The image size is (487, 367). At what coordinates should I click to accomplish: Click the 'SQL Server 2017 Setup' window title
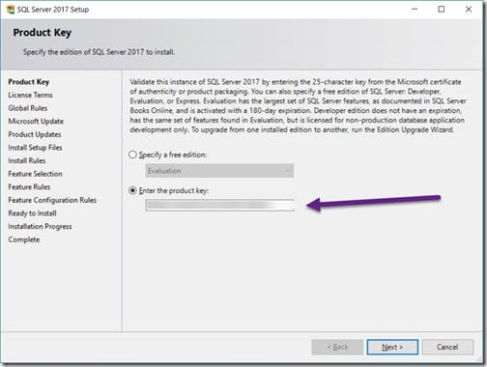tap(53, 10)
